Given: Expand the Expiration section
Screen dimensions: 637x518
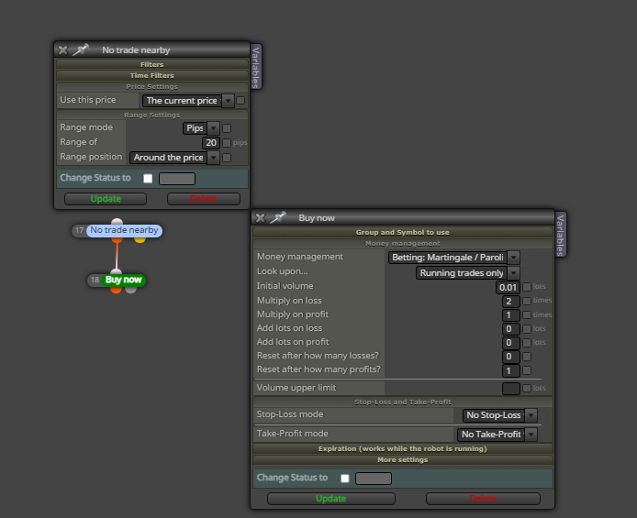Looking at the screenshot, I should [x=403, y=448].
